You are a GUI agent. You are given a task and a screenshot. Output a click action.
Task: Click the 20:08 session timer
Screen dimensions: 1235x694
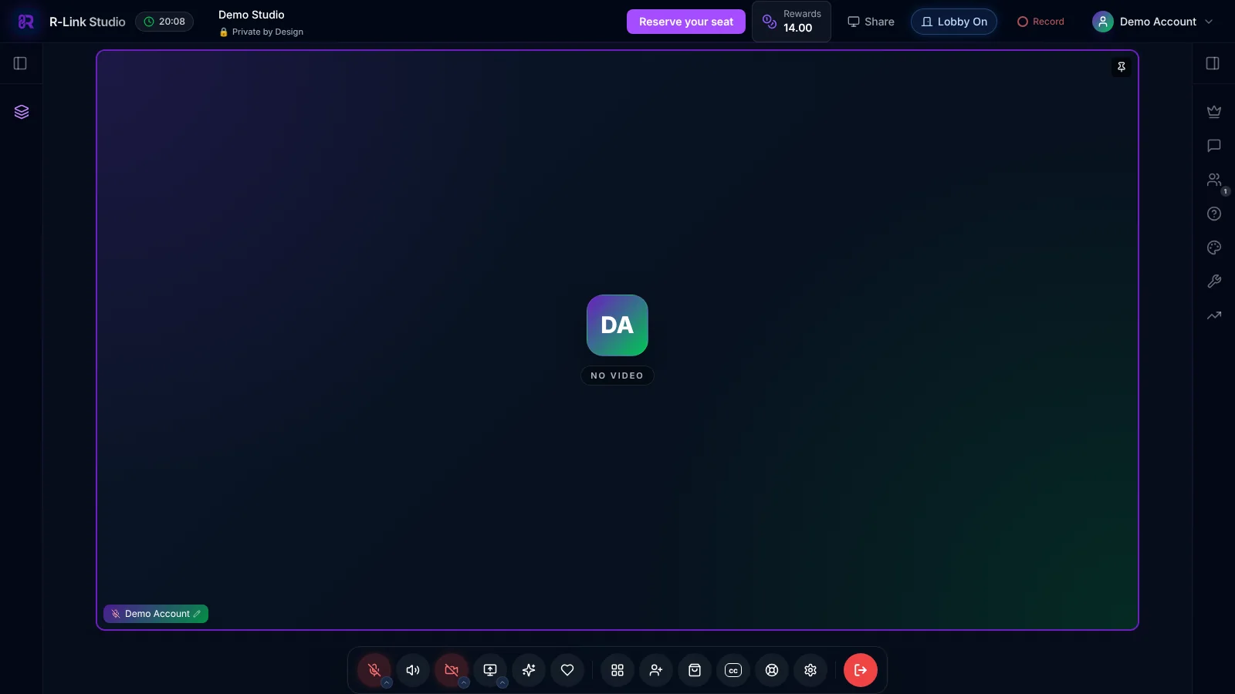click(164, 22)
